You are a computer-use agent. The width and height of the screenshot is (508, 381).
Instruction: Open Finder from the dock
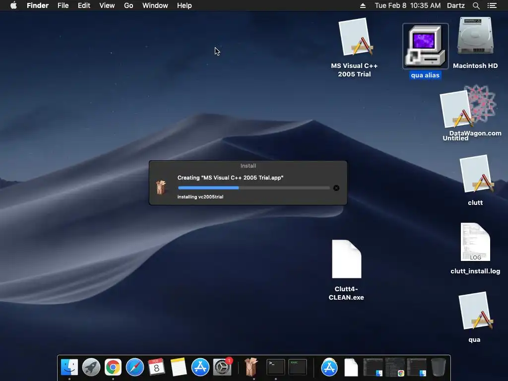69,368
